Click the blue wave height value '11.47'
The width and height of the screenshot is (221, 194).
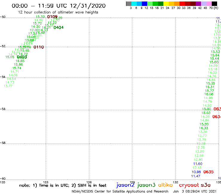tap(196, 176)
